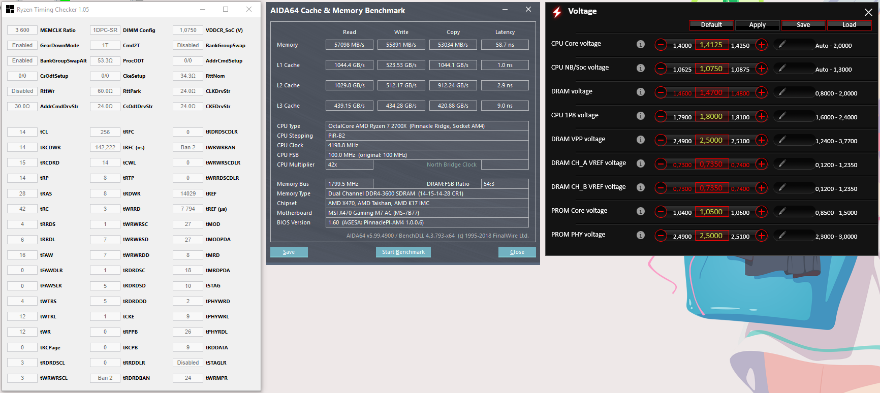Click tRC value 42
The image size is (880, 393).
(22, 209)
